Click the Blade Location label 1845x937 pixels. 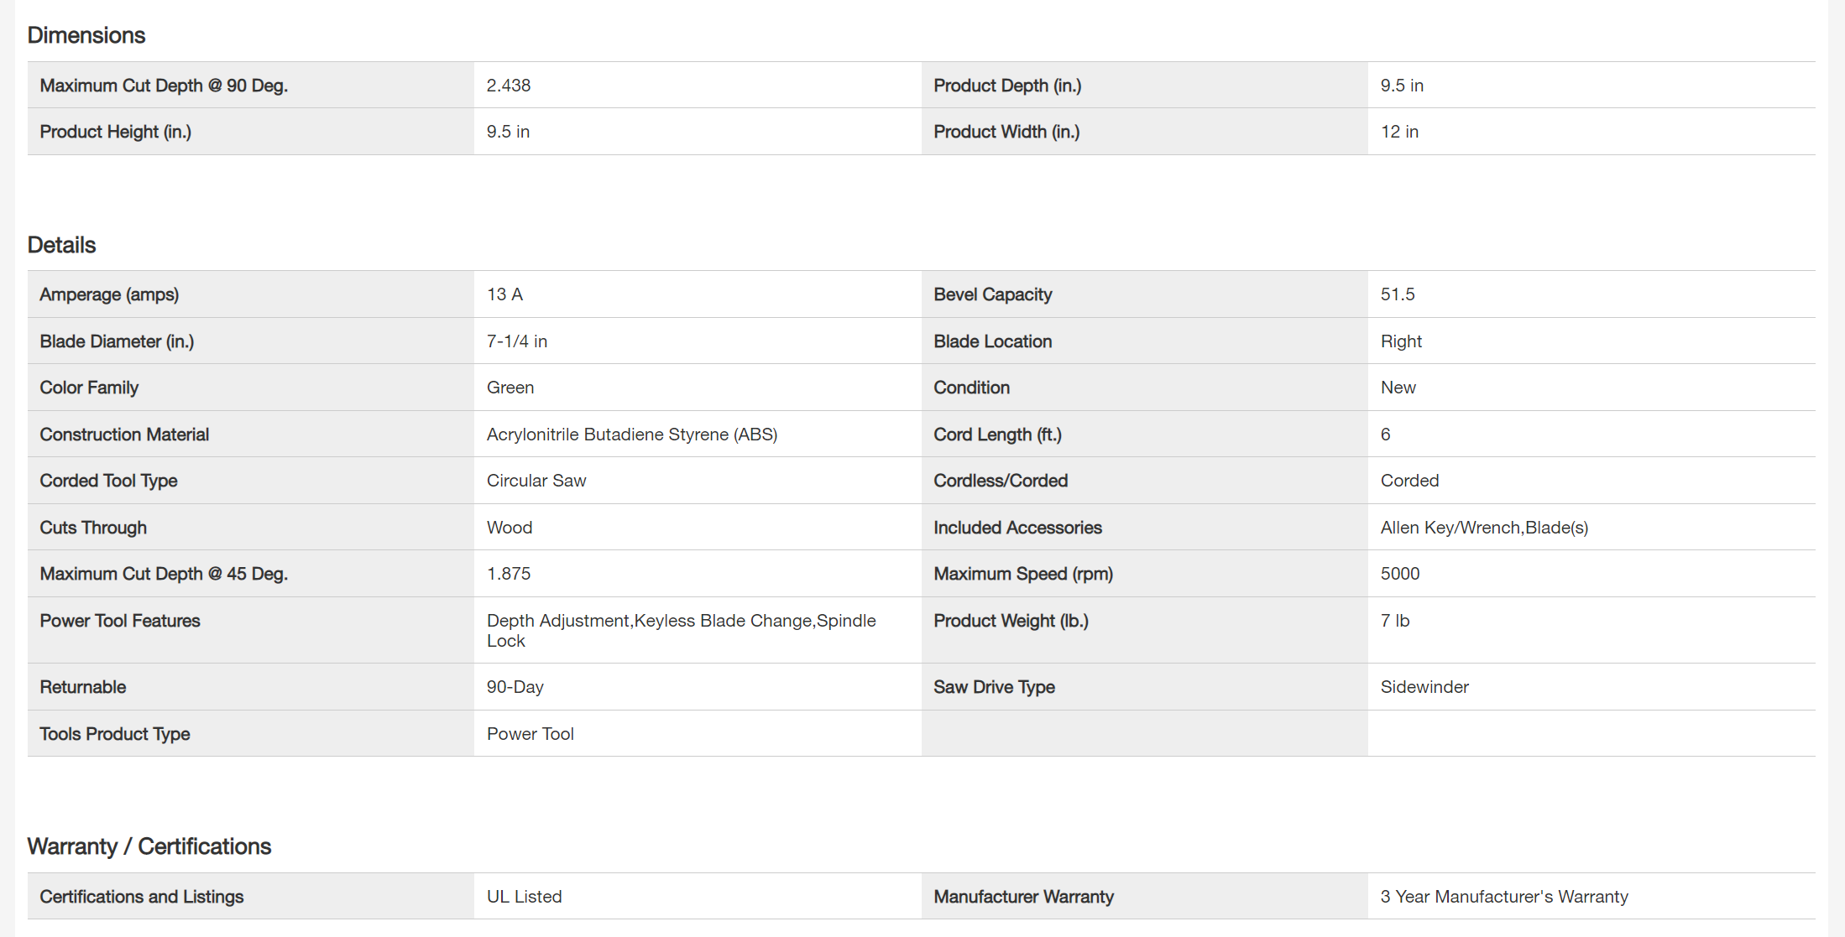tap(992, 341)
